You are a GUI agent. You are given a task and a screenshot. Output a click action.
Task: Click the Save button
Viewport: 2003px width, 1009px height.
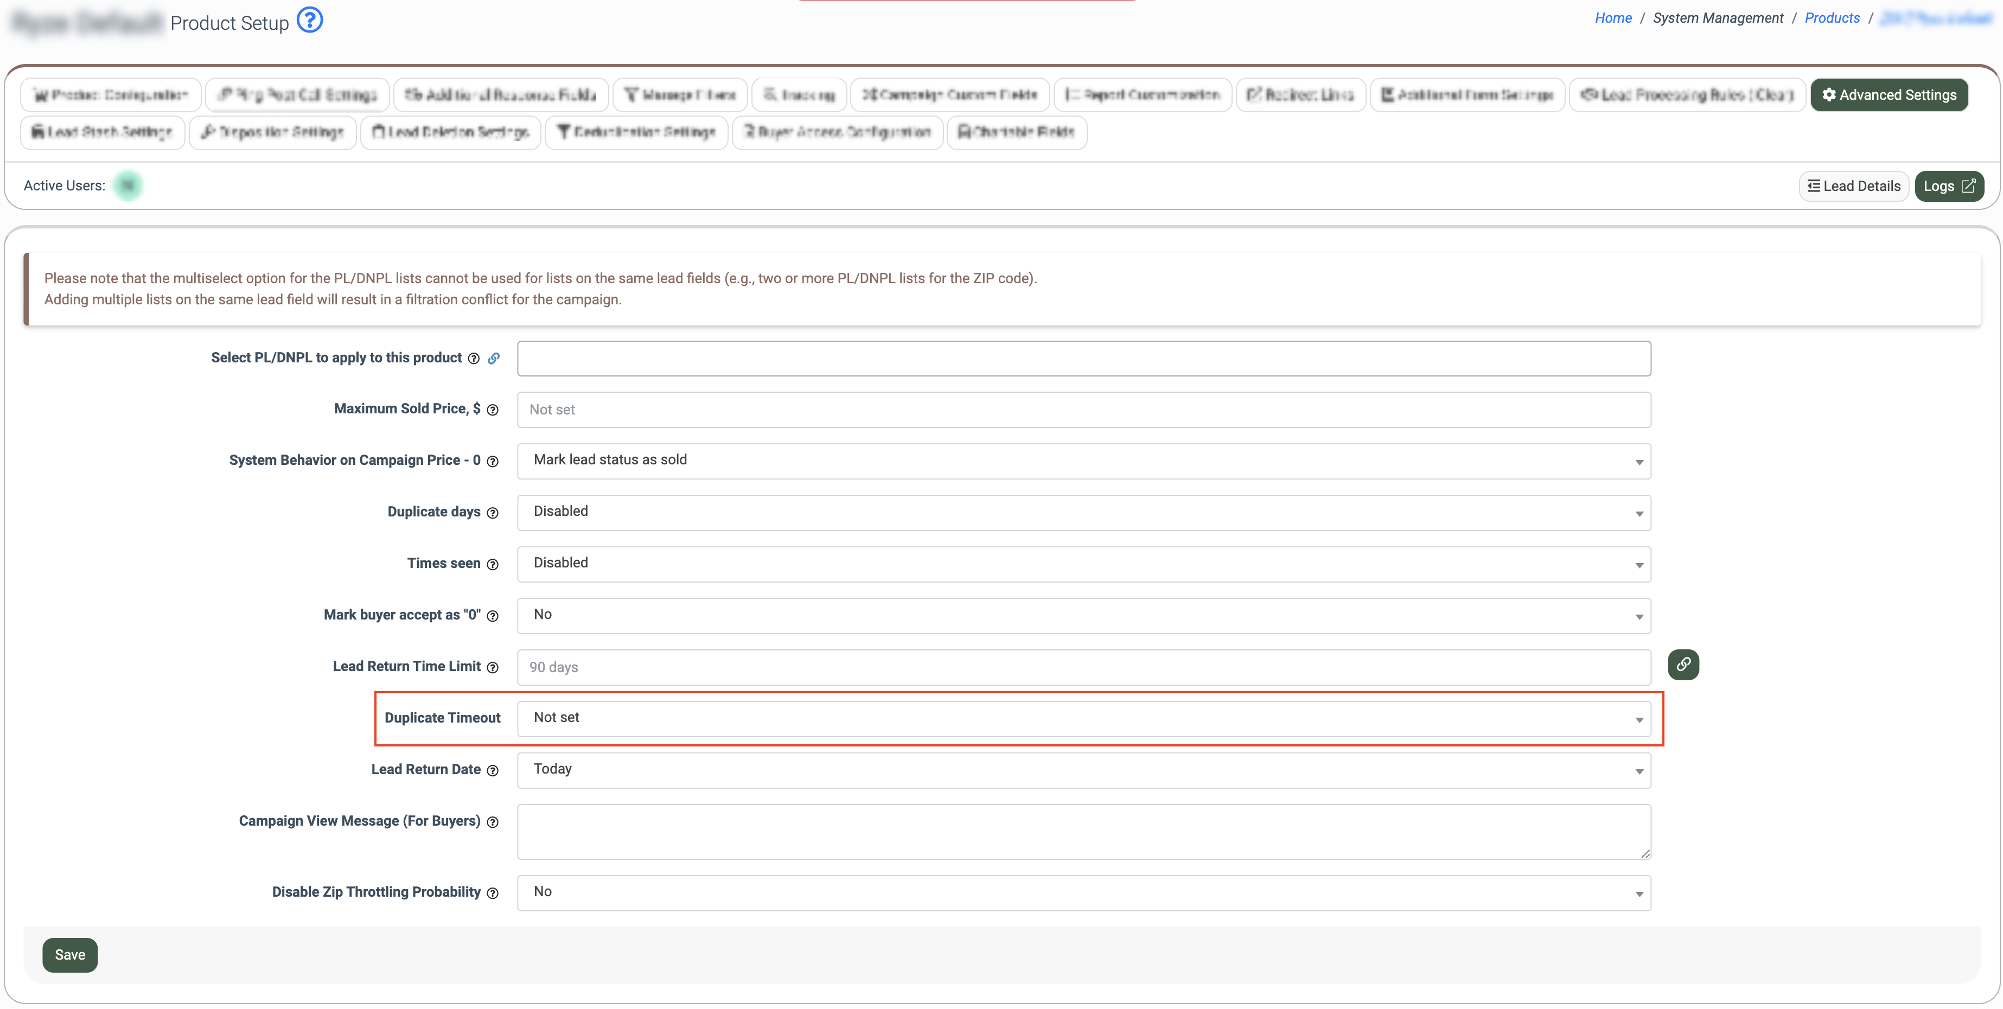[x=70, y=955]
